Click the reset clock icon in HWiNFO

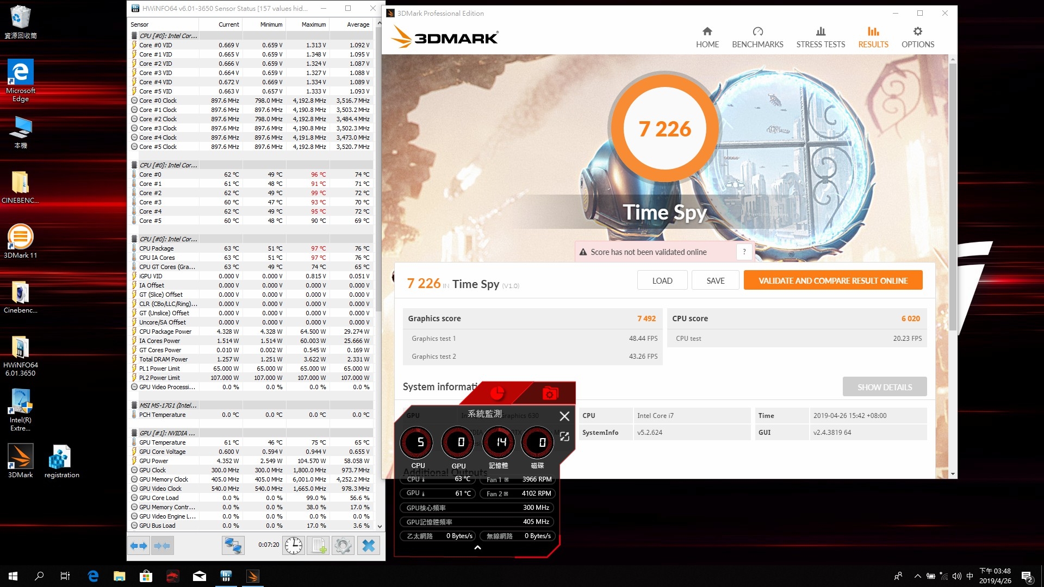click(294, 545)
